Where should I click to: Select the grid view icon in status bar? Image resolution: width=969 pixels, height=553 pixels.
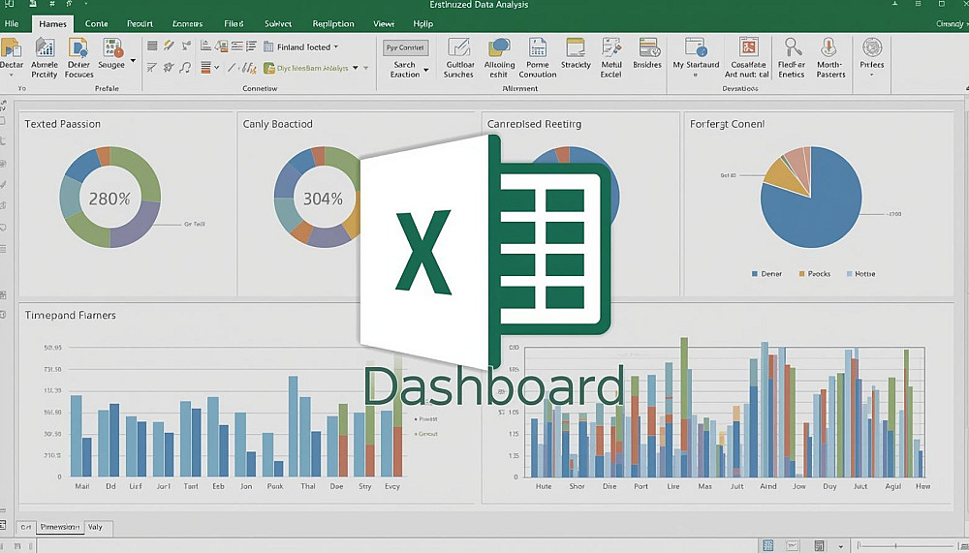tap(768, 545)
